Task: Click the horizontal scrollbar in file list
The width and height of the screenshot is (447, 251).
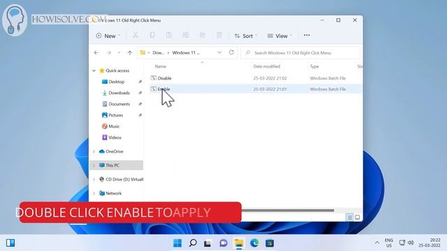Action: (288, 211)
